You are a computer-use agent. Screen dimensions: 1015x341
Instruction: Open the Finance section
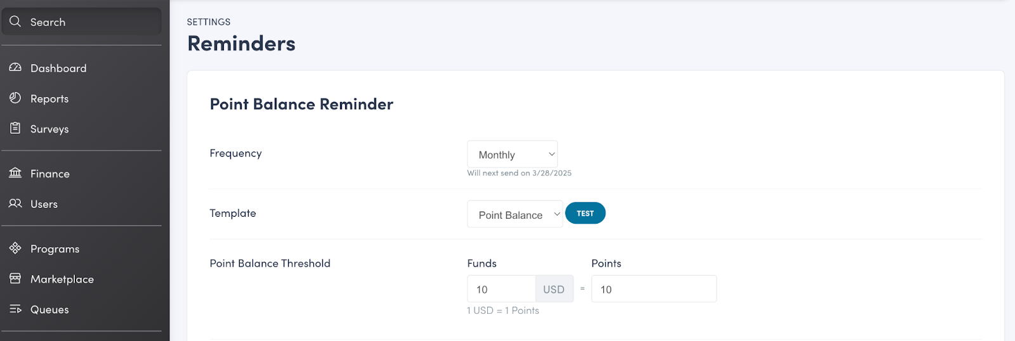(x=50, y=174)
